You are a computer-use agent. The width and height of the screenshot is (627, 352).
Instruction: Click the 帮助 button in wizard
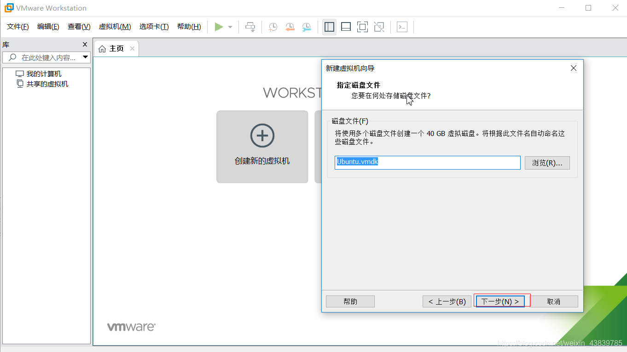click(x=350, y=301)
